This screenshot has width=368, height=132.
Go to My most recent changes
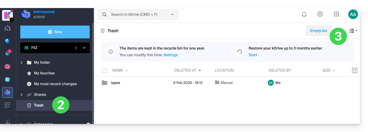click(55, 84)
